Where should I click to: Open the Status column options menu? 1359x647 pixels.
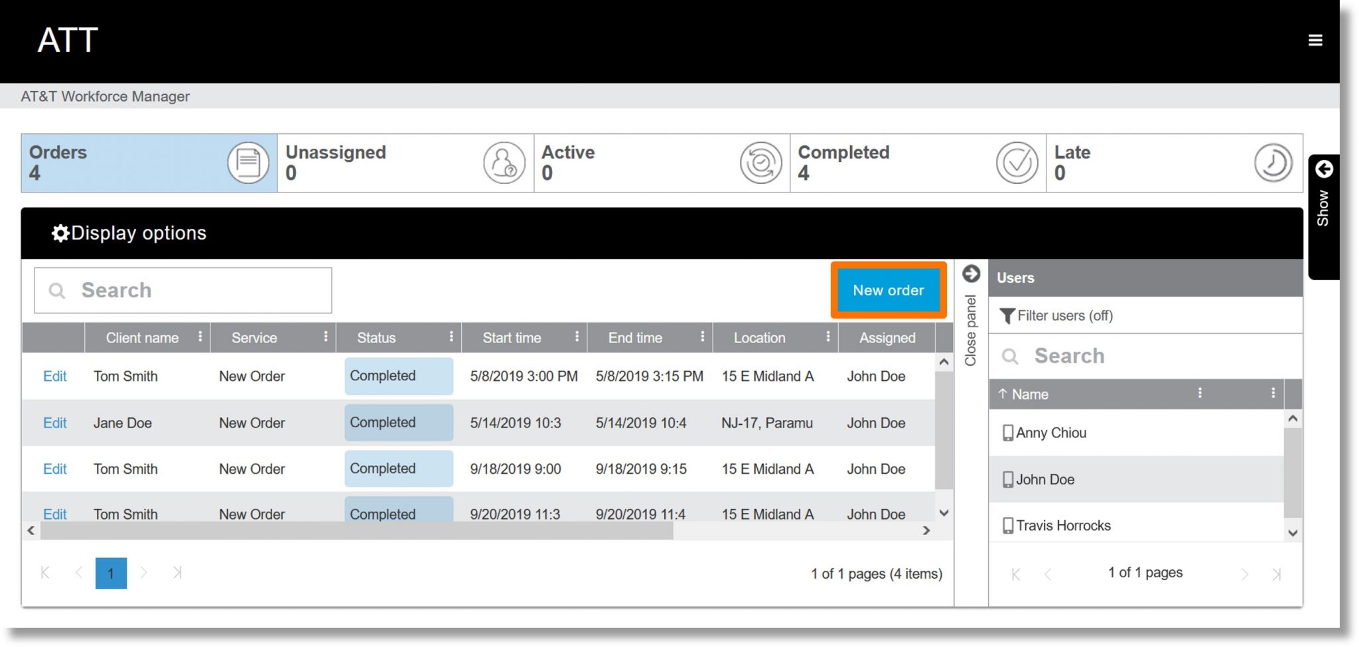coord(451,337)
